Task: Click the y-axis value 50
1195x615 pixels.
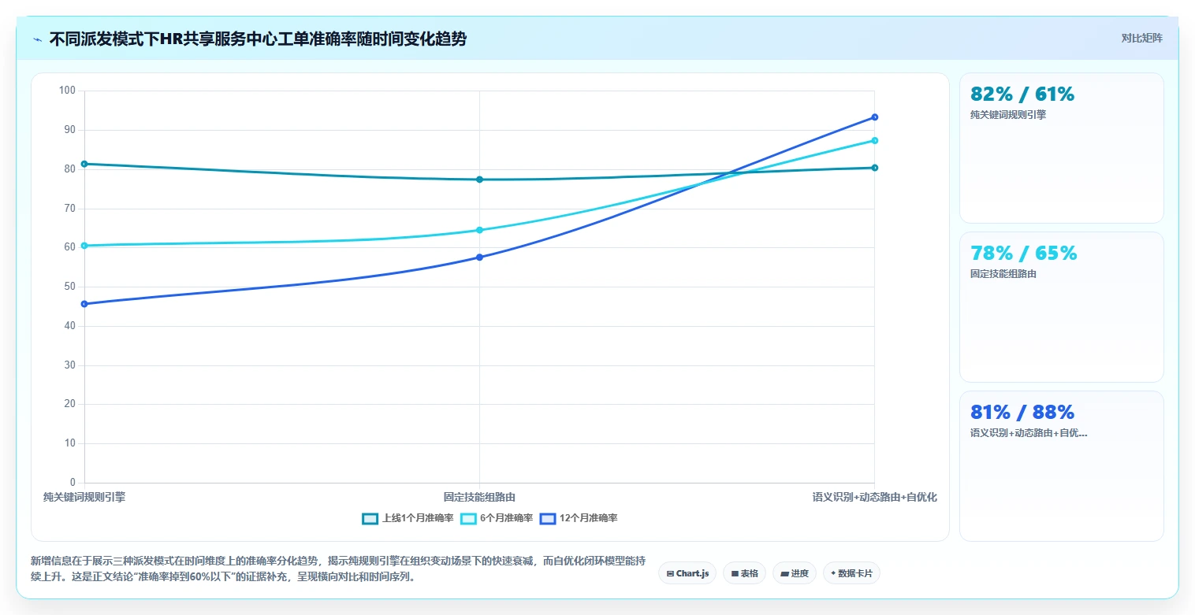Action: (70, 287)
